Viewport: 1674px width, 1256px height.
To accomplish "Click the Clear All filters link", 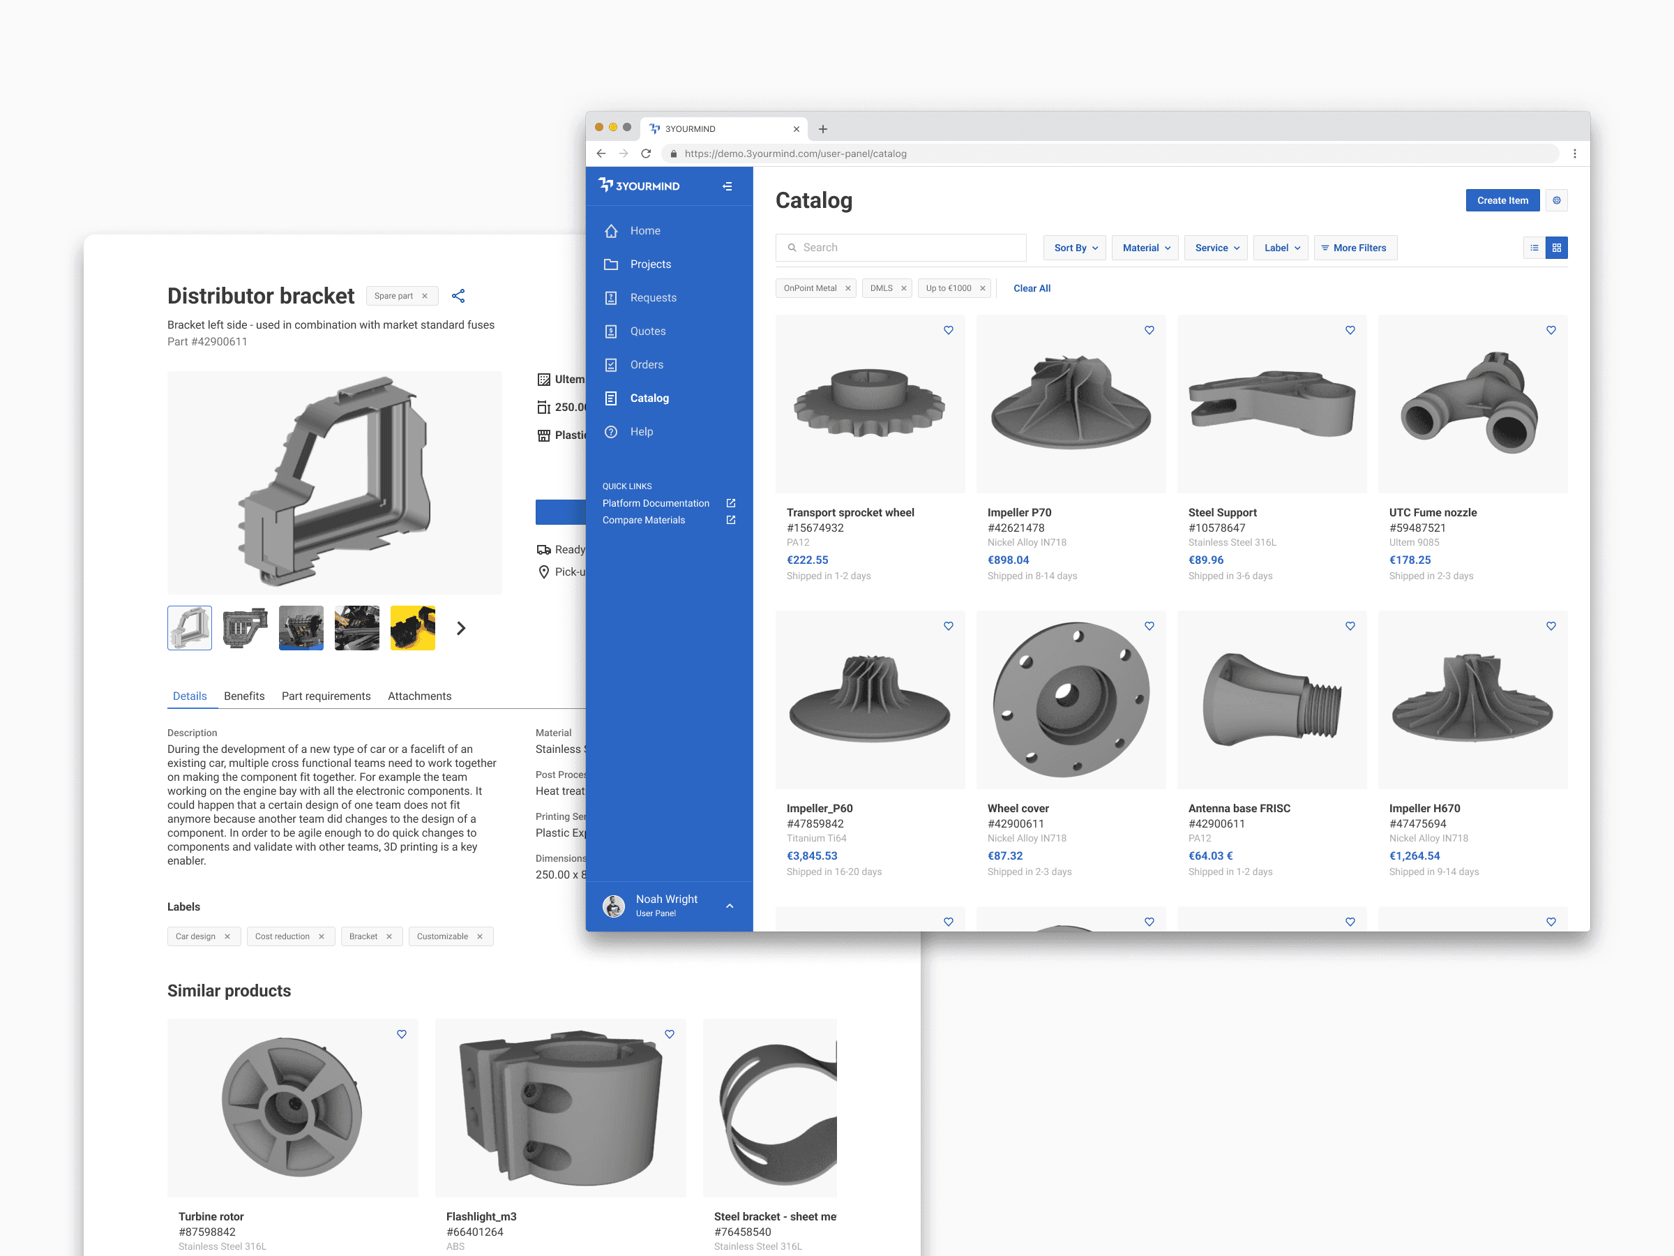I will [1032, 288].
